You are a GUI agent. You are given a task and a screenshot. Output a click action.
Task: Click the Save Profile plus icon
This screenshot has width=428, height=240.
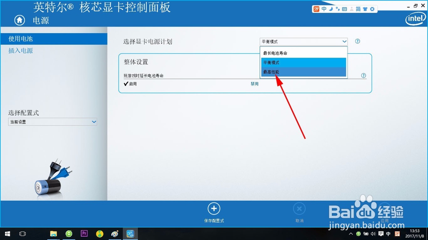[x=214, y=209]
